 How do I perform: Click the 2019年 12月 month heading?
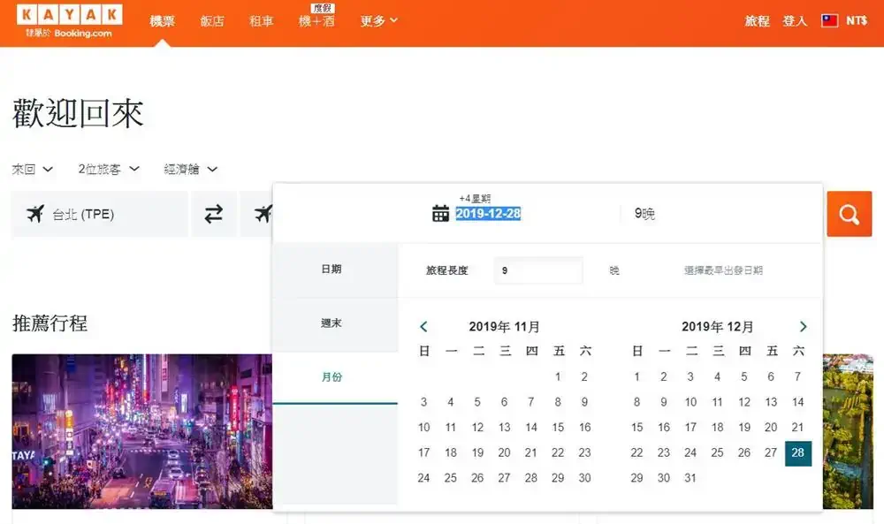717,327
